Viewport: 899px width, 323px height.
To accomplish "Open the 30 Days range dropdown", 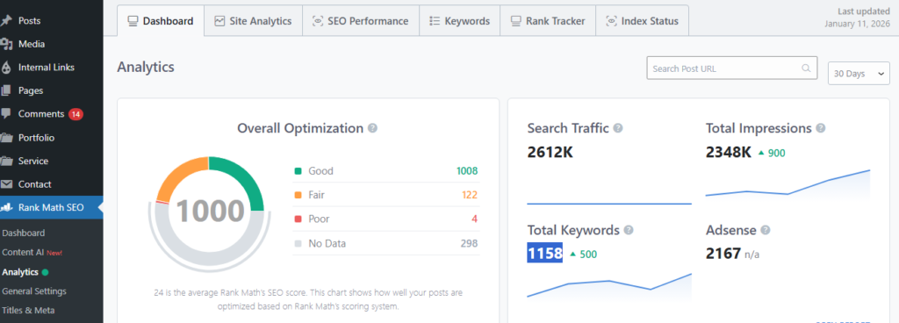I will point(859,74).
